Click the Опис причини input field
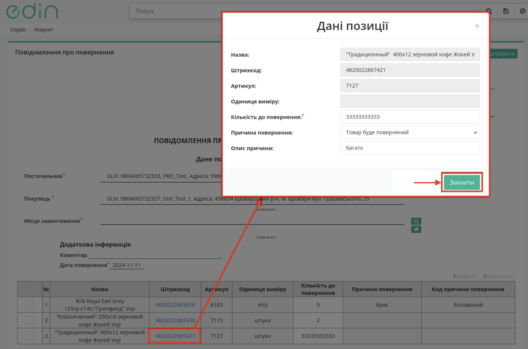 tap(410, 148)
